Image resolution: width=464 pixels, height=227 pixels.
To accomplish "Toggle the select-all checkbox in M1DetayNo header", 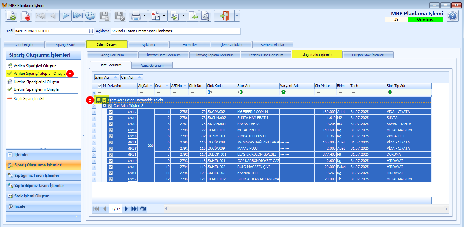I will coord(100,86).
